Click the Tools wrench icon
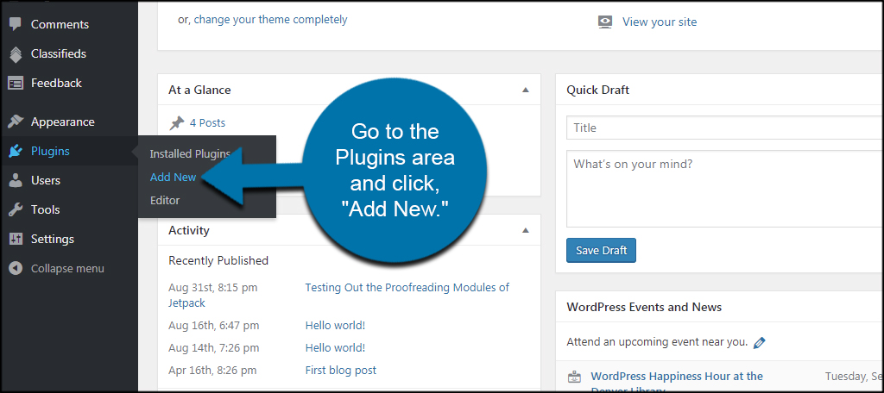884x393 pixels. [16, 209]
